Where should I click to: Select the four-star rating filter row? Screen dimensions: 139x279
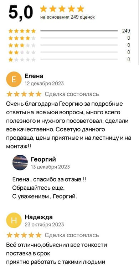click(69, 38)
